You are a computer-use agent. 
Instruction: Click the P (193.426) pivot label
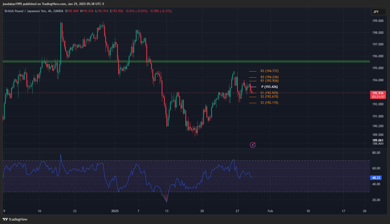pyautogui.click(x=269, y=87)
